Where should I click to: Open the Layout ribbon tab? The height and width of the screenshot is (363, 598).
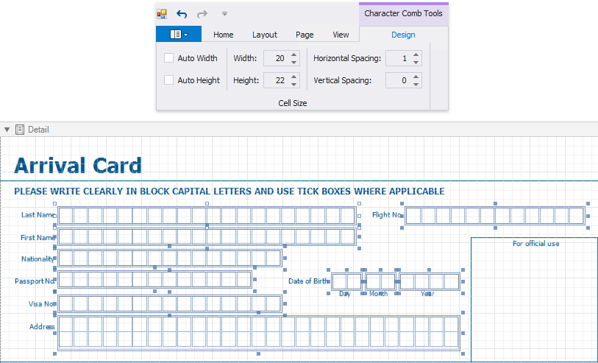point(265,35)
